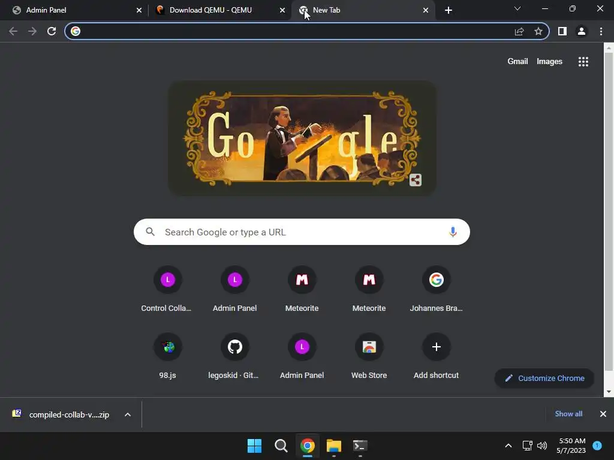Share this page via the share icon
Image resolution: width=614 pixels, height=460 pixels.
point(519,31)
